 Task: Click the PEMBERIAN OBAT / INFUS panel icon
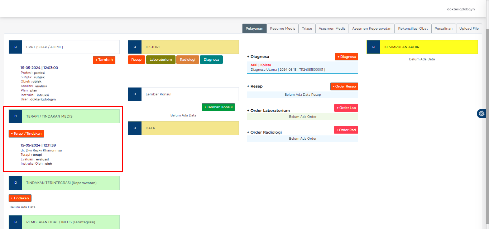point(15,222)
